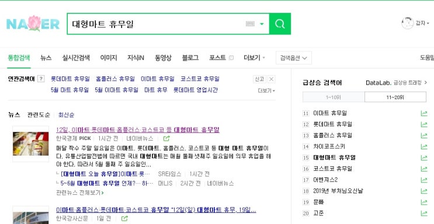Open the 블로그 tab
This screenshot has width=434, height=224.
[190, 58]
